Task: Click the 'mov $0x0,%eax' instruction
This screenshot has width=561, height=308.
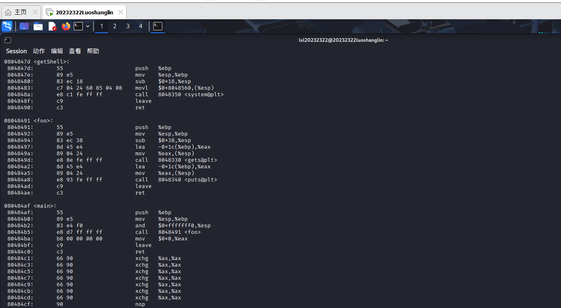Action: tap(161, 239)
